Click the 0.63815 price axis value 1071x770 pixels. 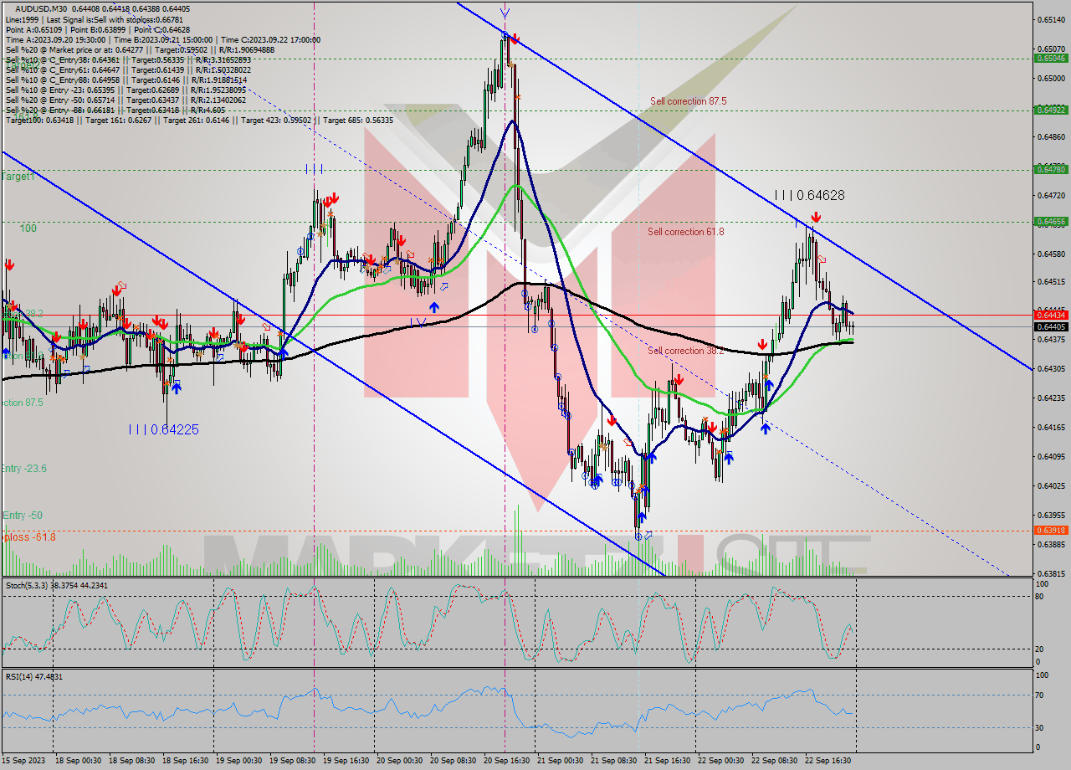point(1051,574)
